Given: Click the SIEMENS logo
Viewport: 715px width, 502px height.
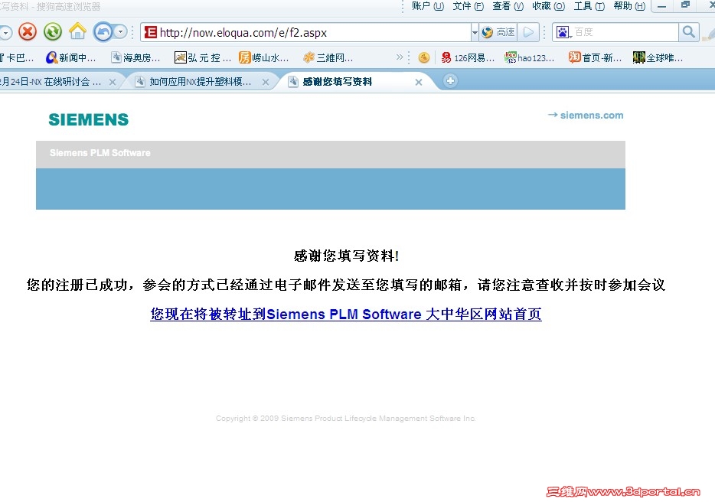Looking at the screenshot, I should (x=89, y=119).
